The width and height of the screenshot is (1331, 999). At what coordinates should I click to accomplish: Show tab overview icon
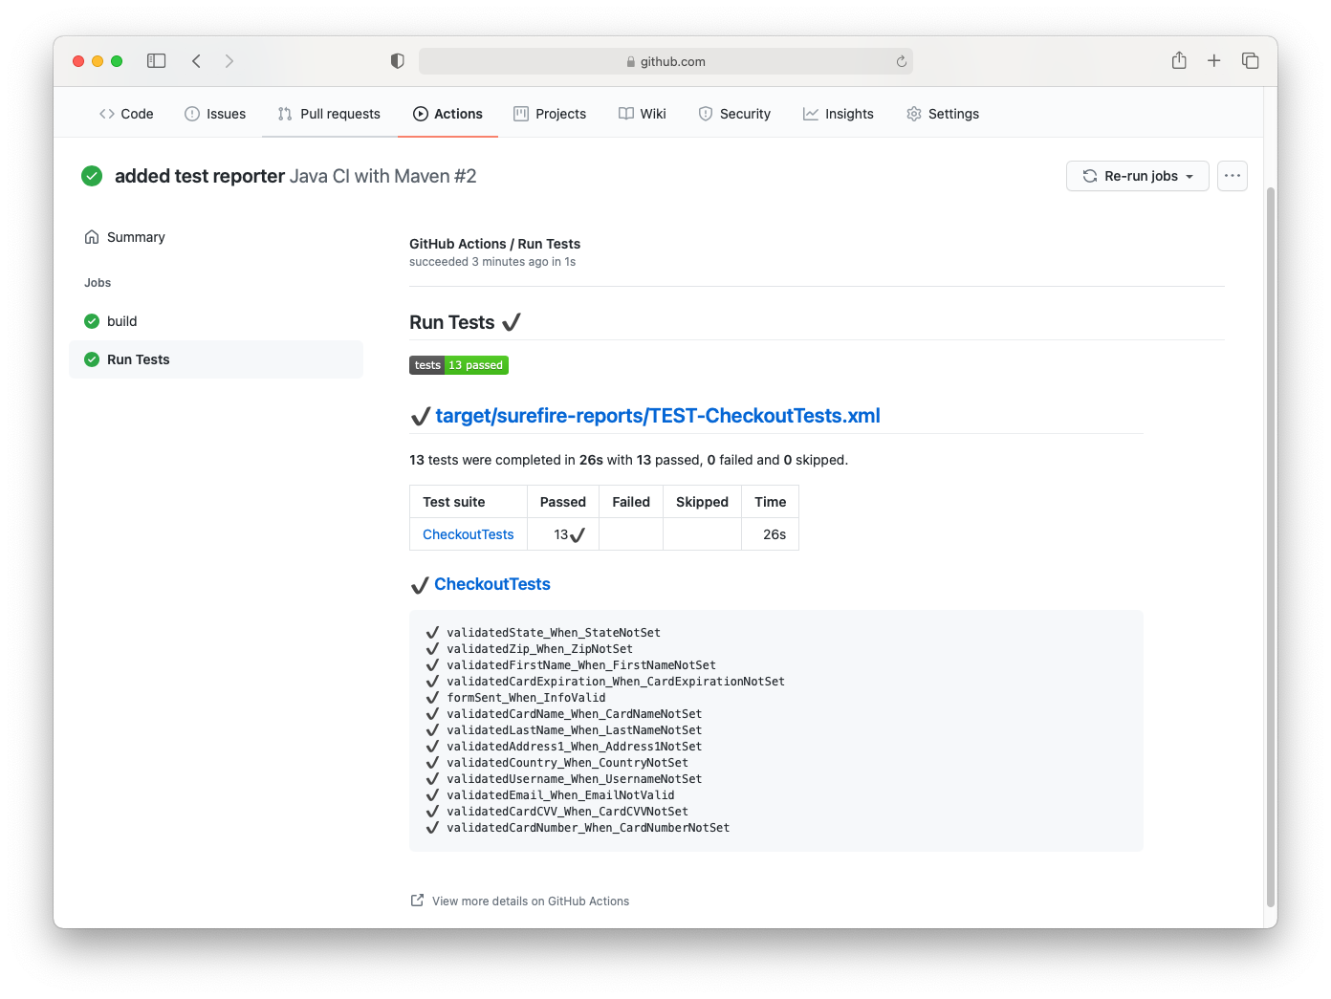1250,61
